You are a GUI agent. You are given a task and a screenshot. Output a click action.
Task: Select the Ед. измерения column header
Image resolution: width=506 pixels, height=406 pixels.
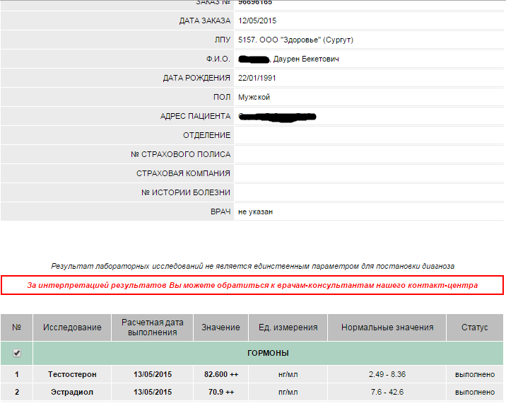tap(288, 327)
